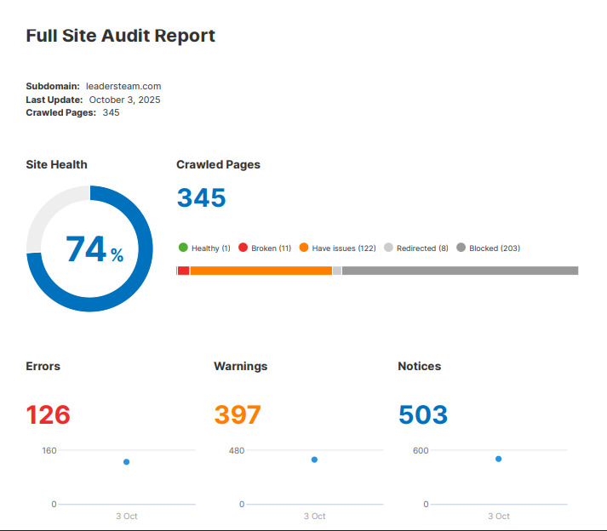Click the leadersteam.com subdomain text
The height and width of the screenshot is (531, 607).
[123, 86]
